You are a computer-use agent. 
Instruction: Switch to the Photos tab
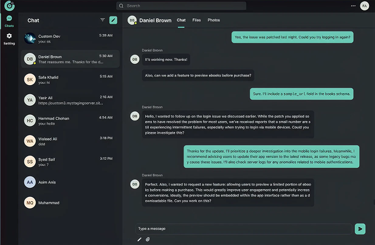pyautogui.click(x=214, y=20)
